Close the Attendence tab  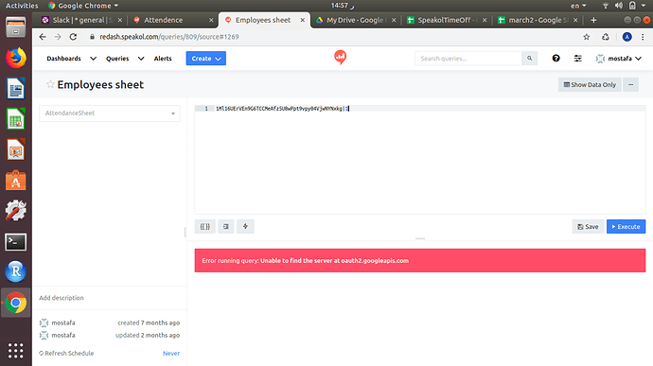pyautogui.click(x=211, y=20)
